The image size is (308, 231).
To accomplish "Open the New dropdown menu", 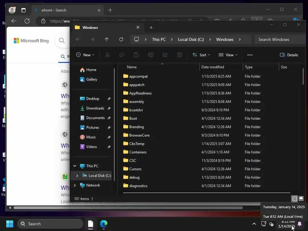I will pyautogui.click(x=85, y=55).
